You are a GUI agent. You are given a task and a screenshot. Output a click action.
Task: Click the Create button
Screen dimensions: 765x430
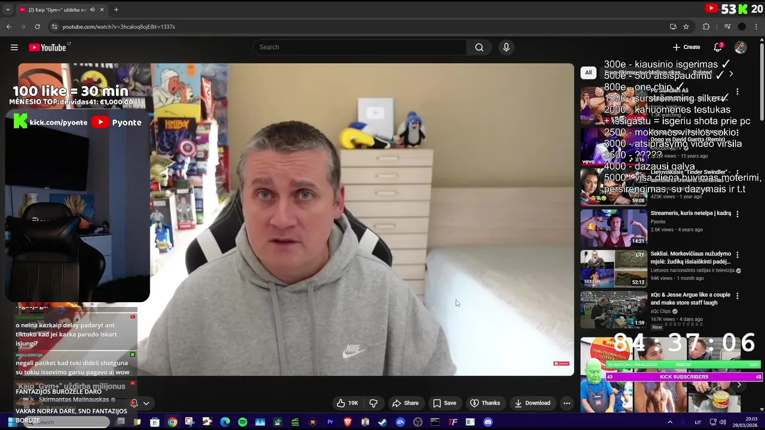(686, 47)
